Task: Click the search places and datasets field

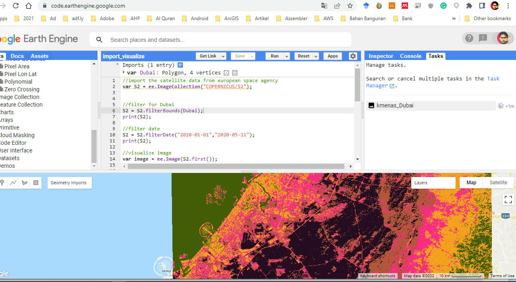Action: [x=220, y=40]
